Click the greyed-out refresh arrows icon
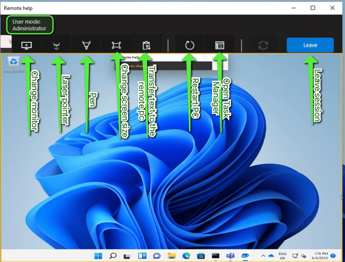 (x=264, y=45)
